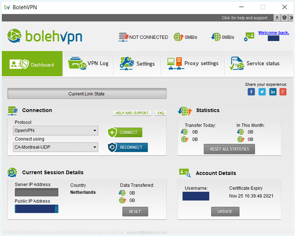Click the support@bolehvpn.net email link

[x=147, y=232]
